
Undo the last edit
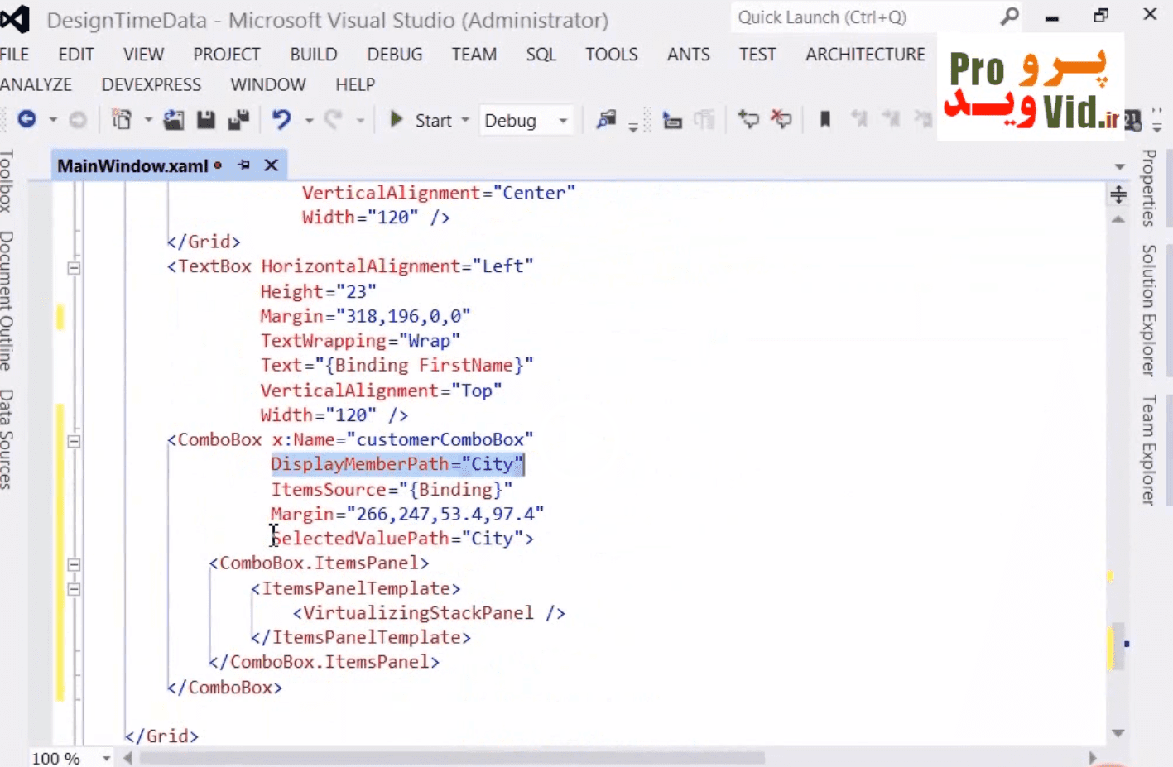(281, 120)
